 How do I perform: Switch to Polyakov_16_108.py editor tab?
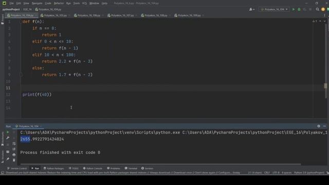156,15
